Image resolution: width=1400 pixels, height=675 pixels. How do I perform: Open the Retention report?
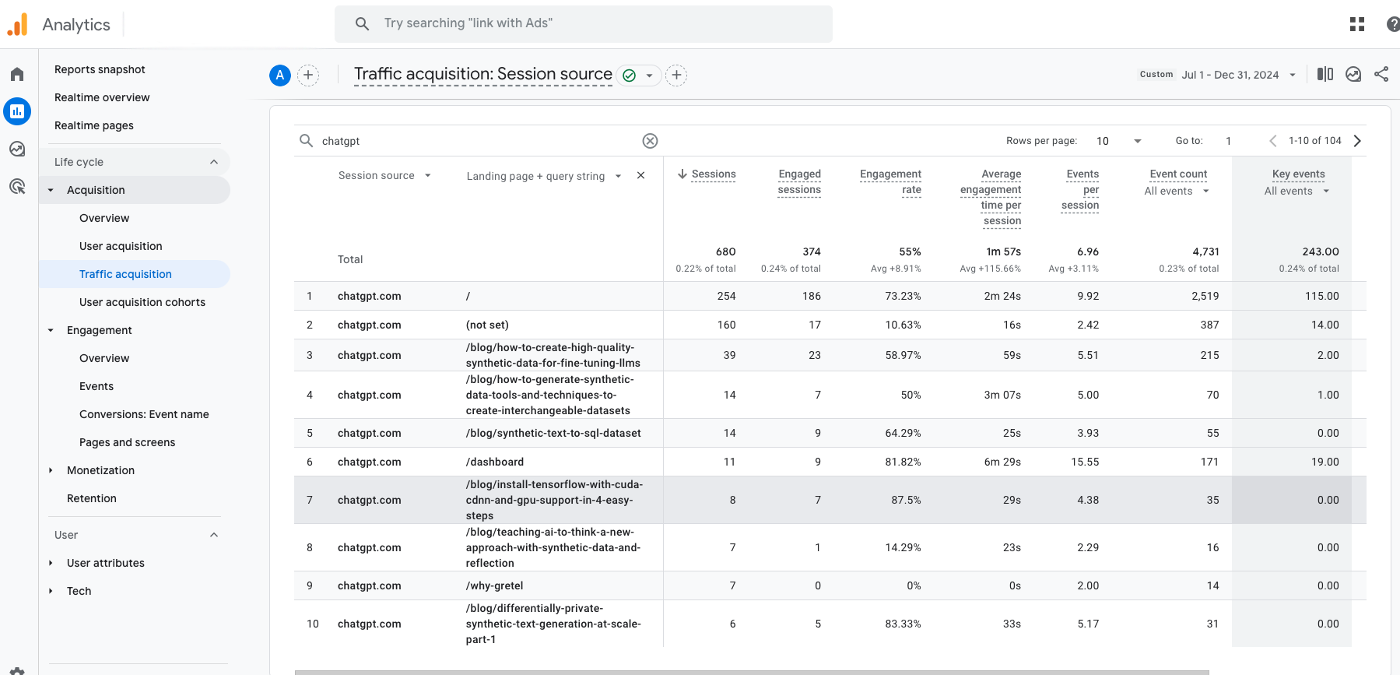(92, 498)
